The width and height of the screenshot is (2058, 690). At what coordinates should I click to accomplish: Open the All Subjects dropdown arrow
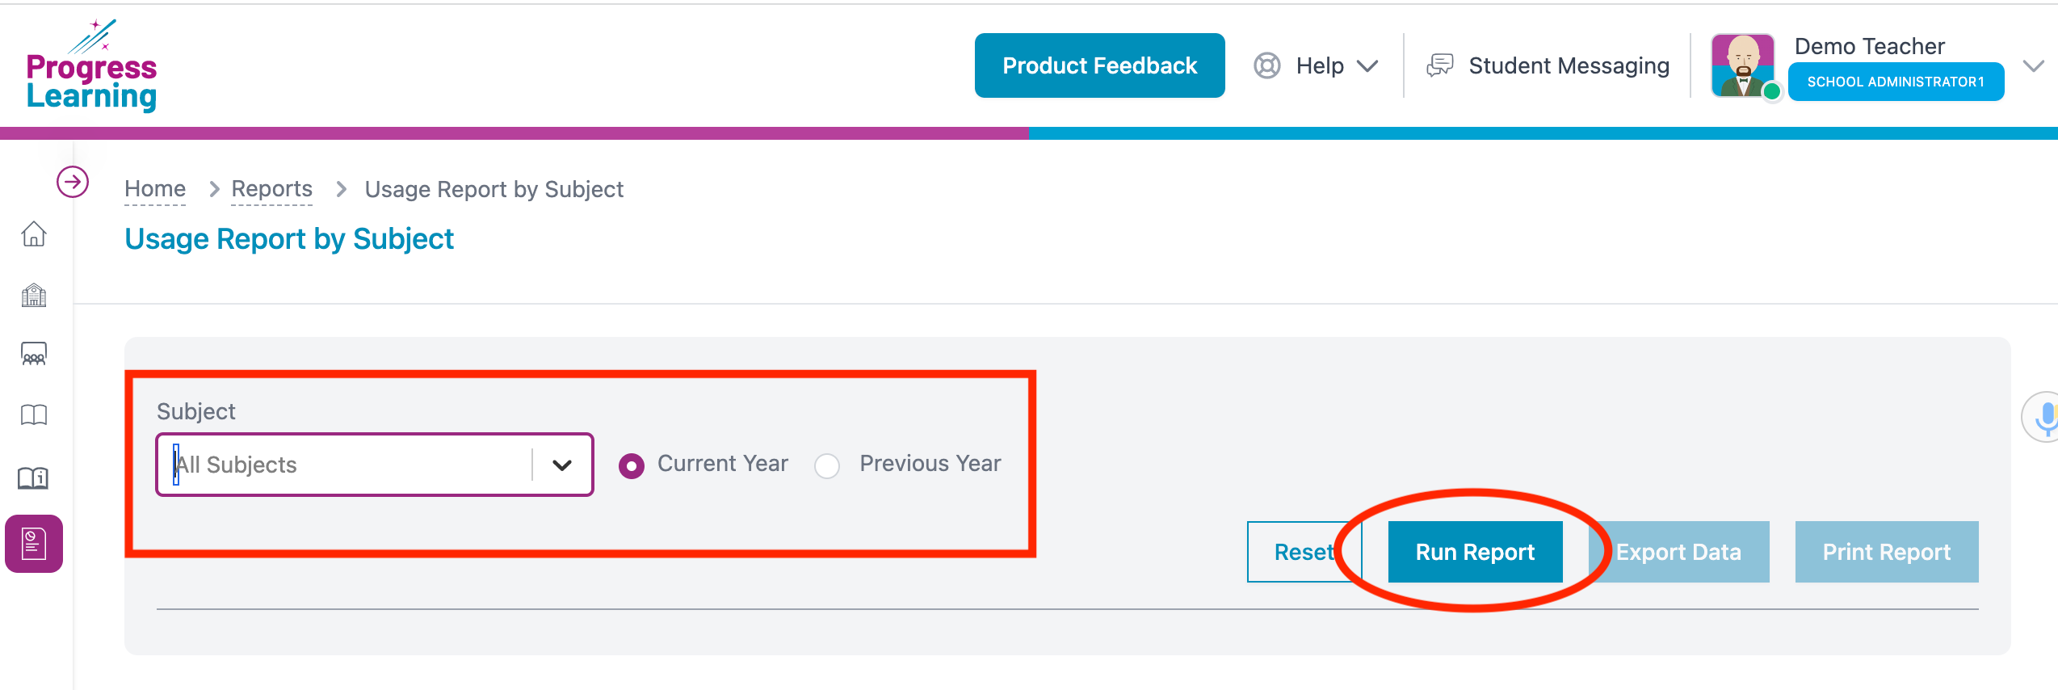(562, 465)
